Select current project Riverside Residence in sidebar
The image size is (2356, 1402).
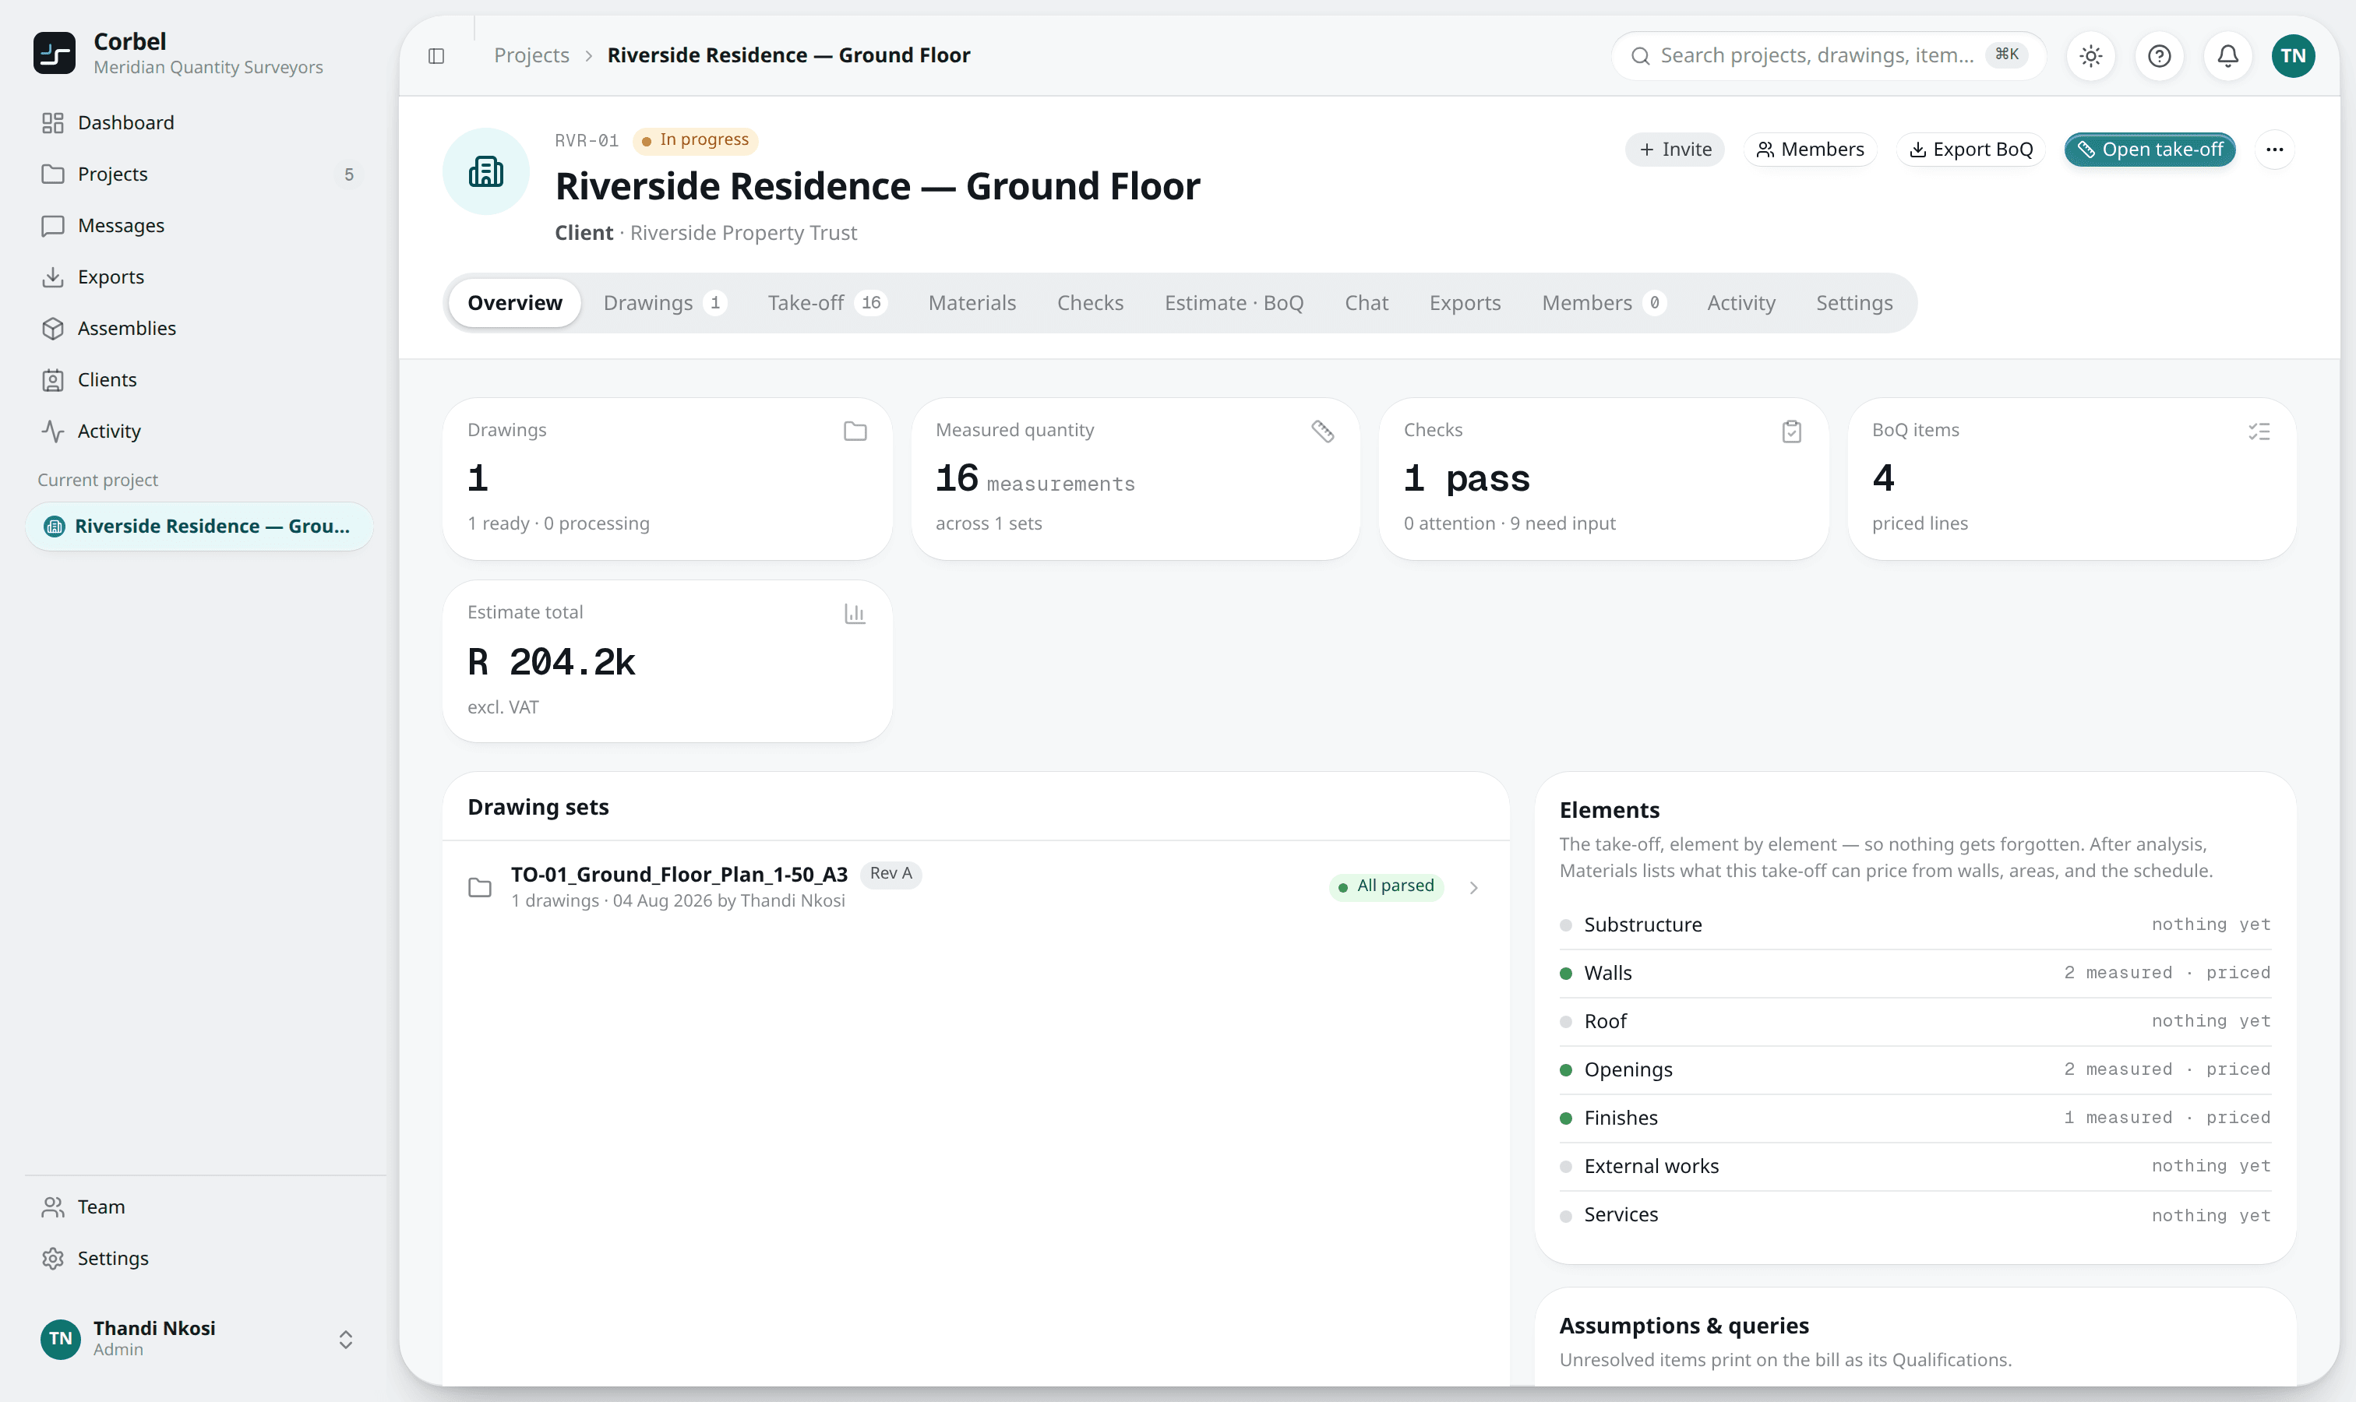[199, 527]
